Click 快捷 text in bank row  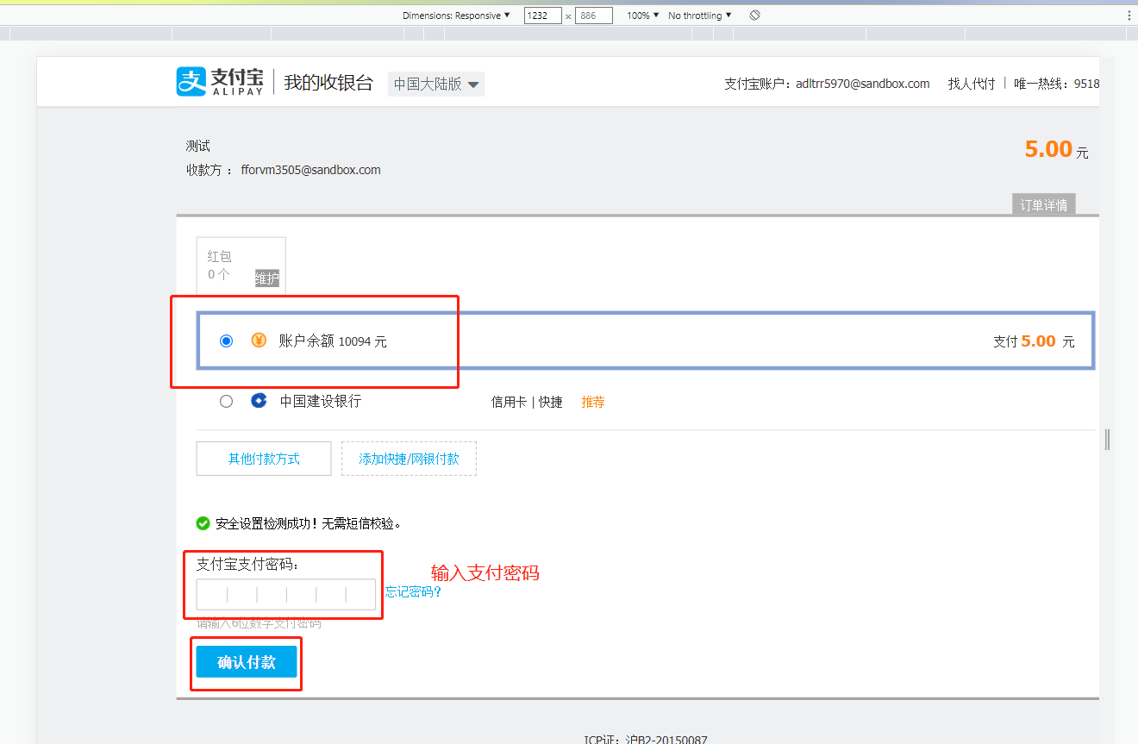[551, 402]
